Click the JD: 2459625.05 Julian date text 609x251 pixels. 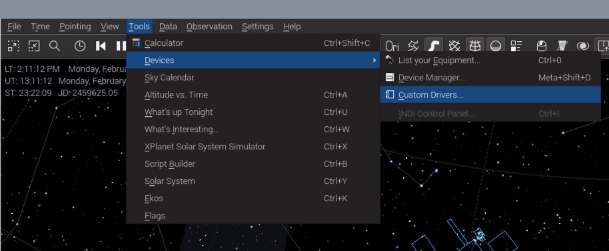(x=88, y=93)
